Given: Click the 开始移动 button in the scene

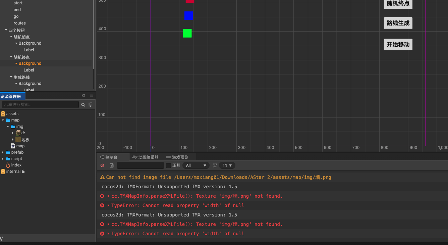Looking at the screenshot, I should [398, 45].
